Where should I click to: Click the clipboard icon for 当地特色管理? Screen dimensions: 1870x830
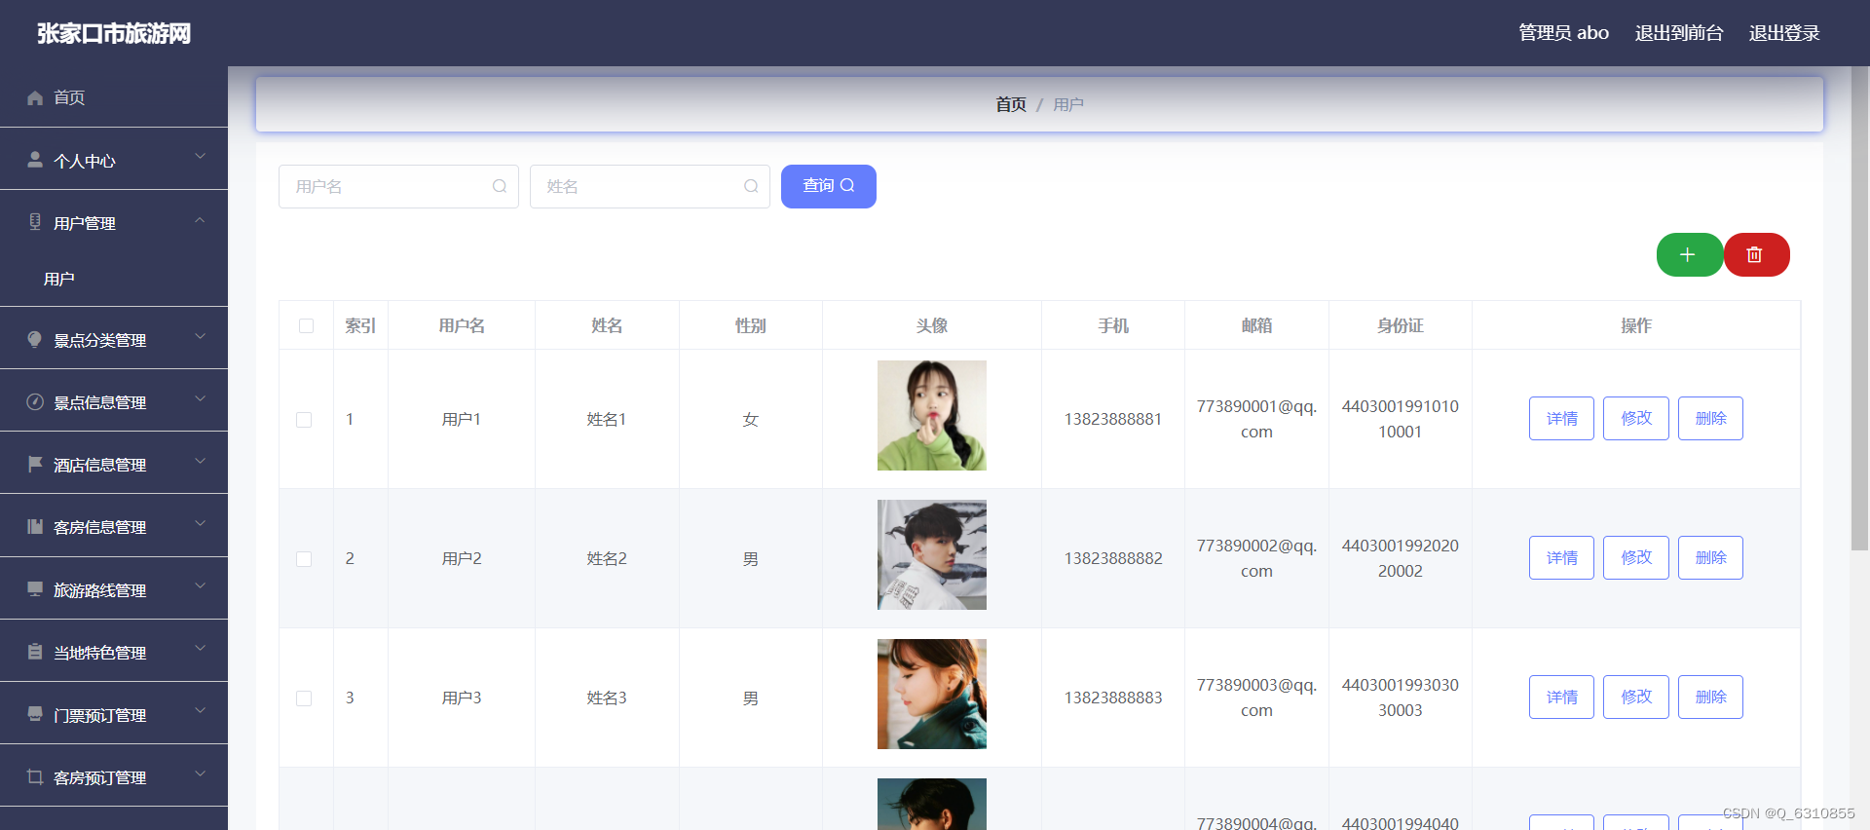35,652
